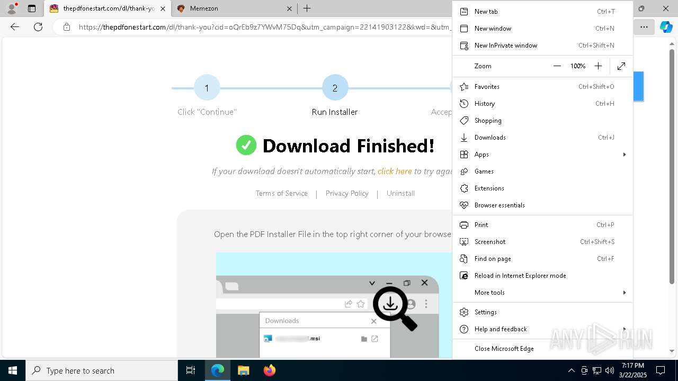Expand Help and feedback submenu

542,329
